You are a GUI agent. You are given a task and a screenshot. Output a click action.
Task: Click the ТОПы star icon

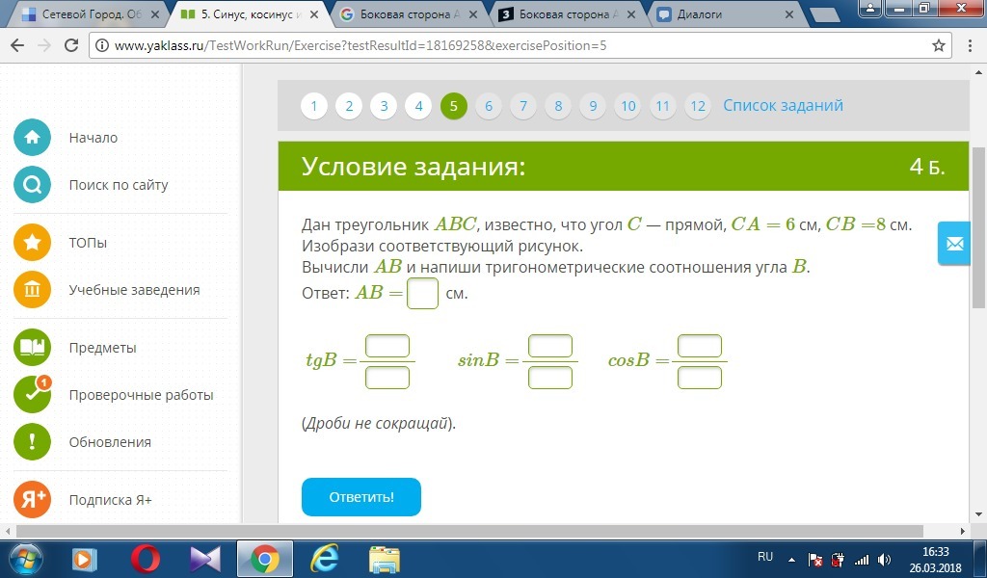pos(32,243)
